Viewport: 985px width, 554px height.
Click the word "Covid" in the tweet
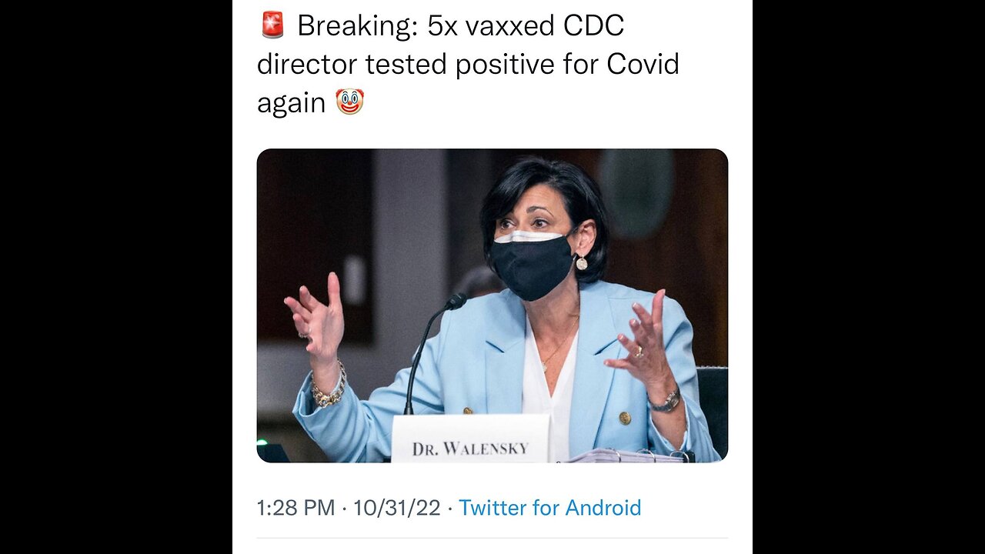(643, 64)
